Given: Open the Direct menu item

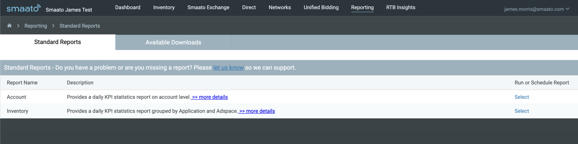Looking at the screenshot, I should (x=249, y=8).
